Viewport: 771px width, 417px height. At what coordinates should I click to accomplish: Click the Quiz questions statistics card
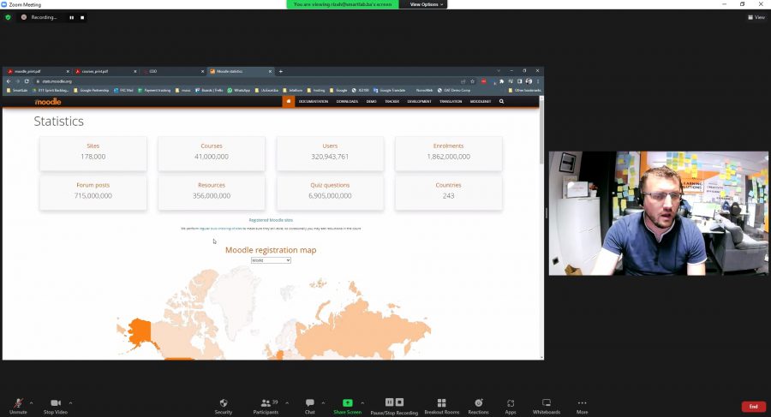[x=330, y=193]
